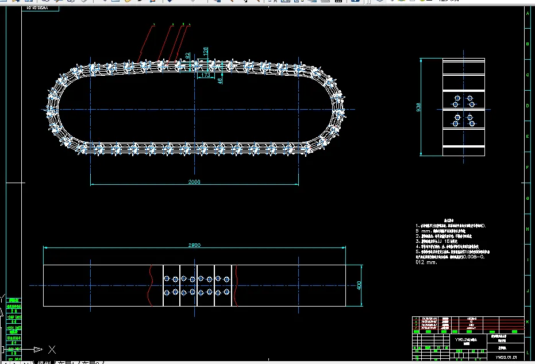Click zone letter G on right border
This screenshot has height=364, width=535.
528,198
